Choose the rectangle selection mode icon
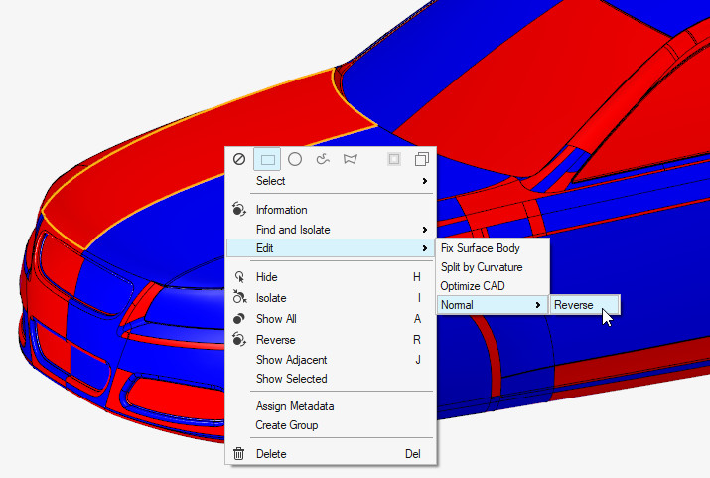The height and width of the screenshot is (478, 710). [x=267, y=159]
